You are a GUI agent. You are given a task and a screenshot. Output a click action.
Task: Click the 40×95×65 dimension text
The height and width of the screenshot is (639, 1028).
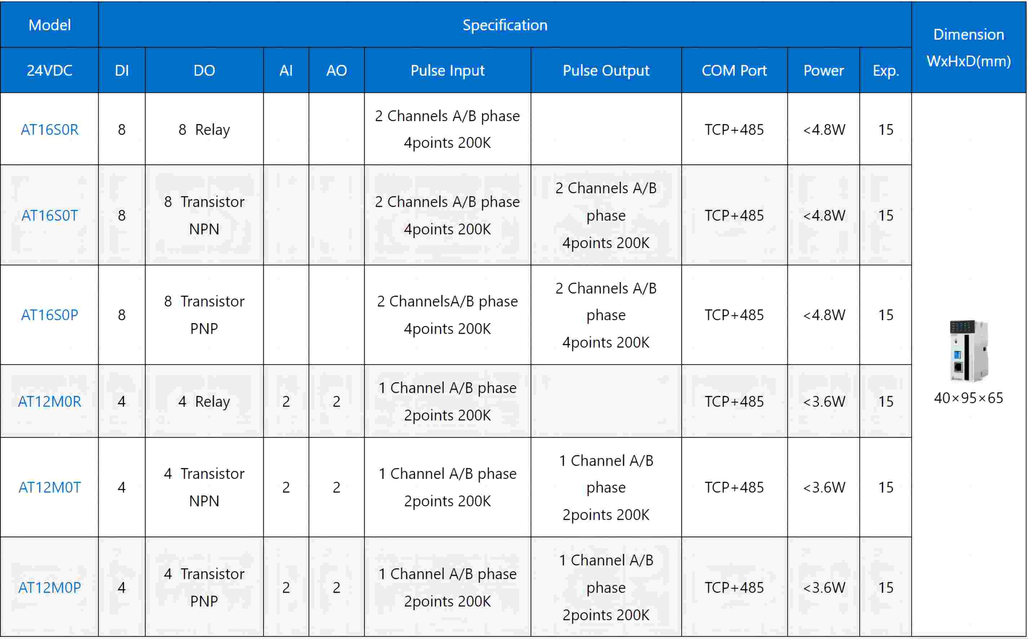[969, 398]
